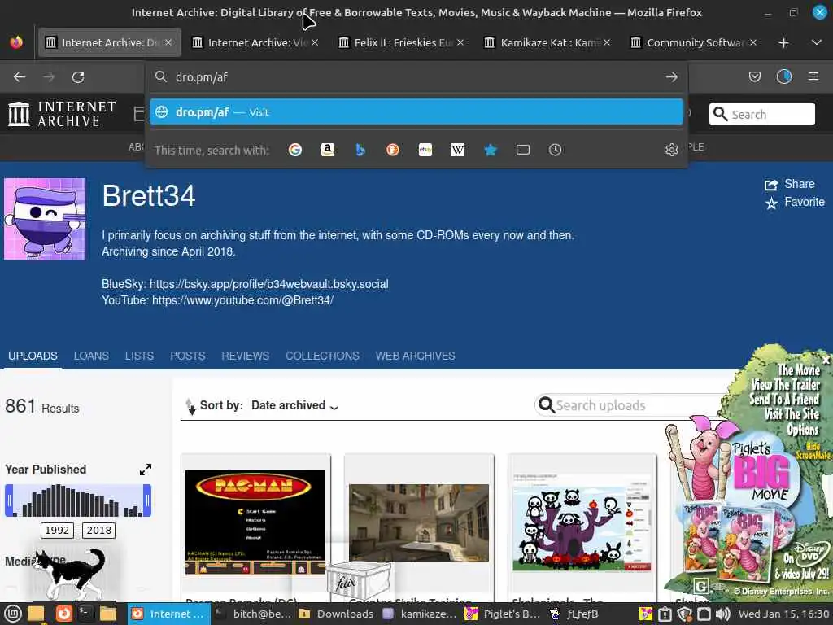Open Date archived sort dropdown

tap(294, 405)
